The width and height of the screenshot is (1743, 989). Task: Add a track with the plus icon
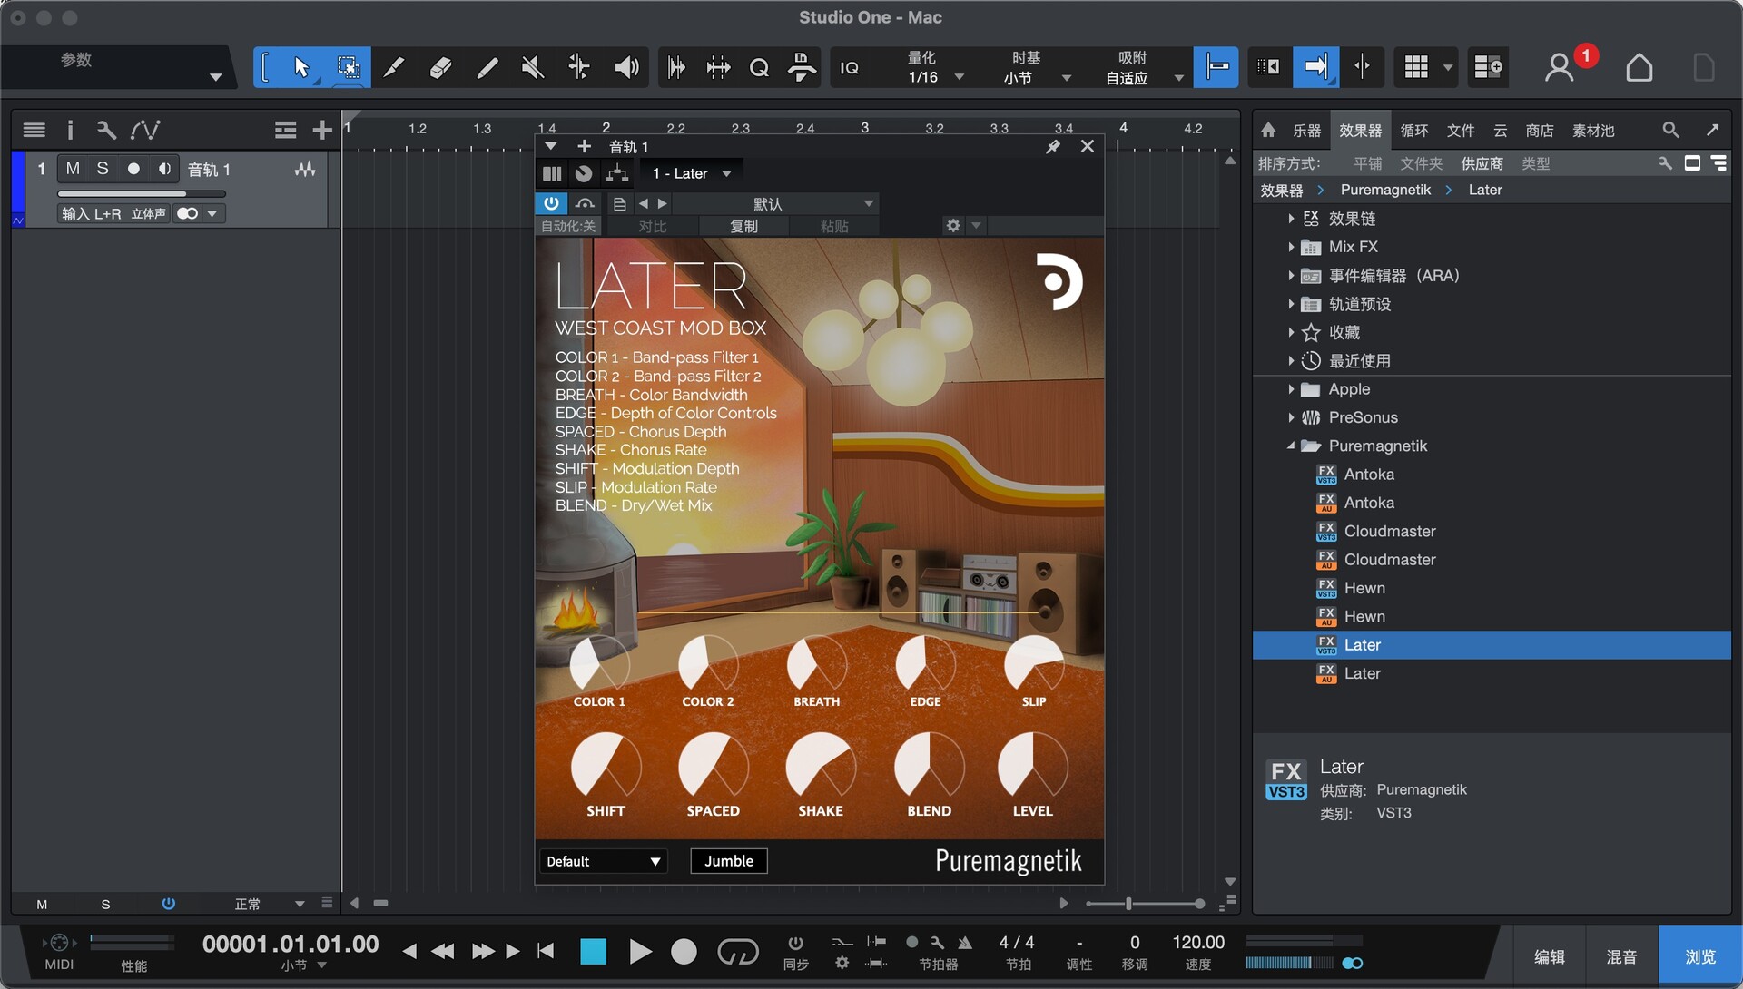(321, 130)
